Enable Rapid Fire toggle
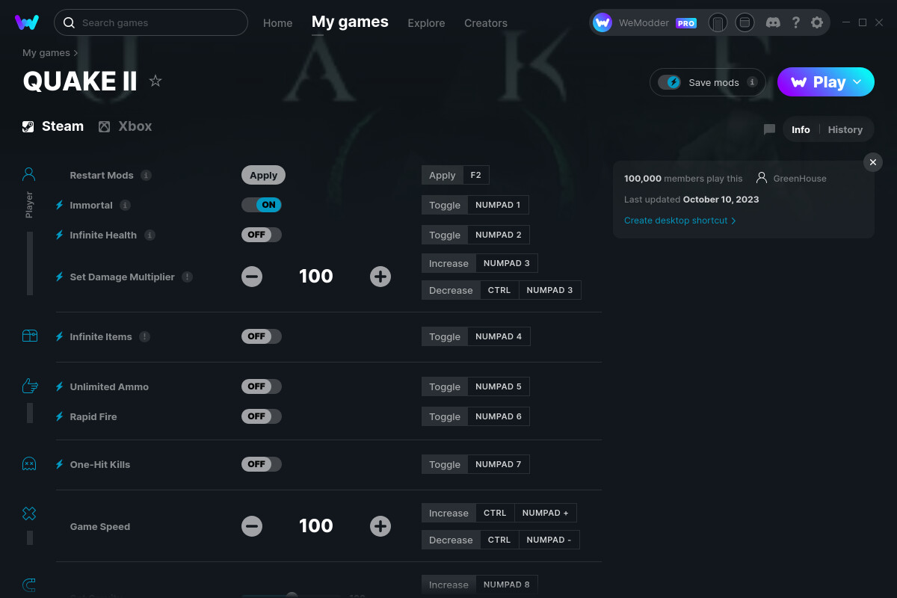897x598 pixels. click(262, 416)
